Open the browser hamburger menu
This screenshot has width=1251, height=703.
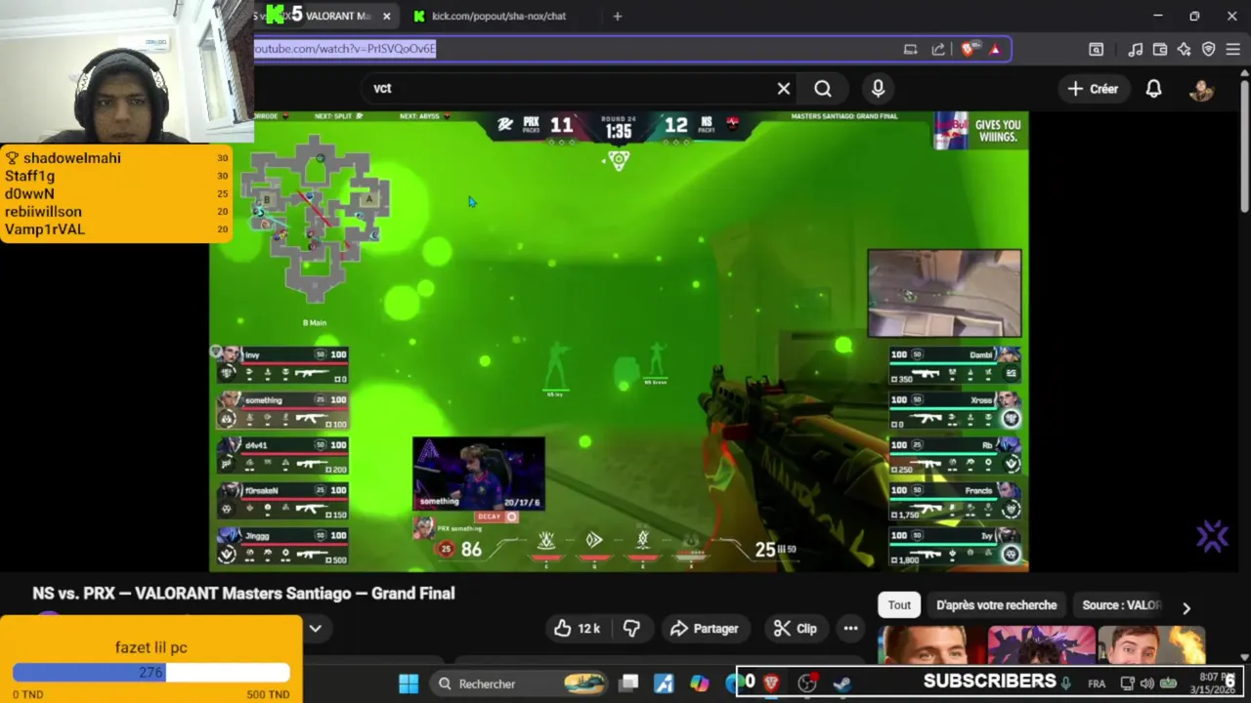pos(1232,49)
